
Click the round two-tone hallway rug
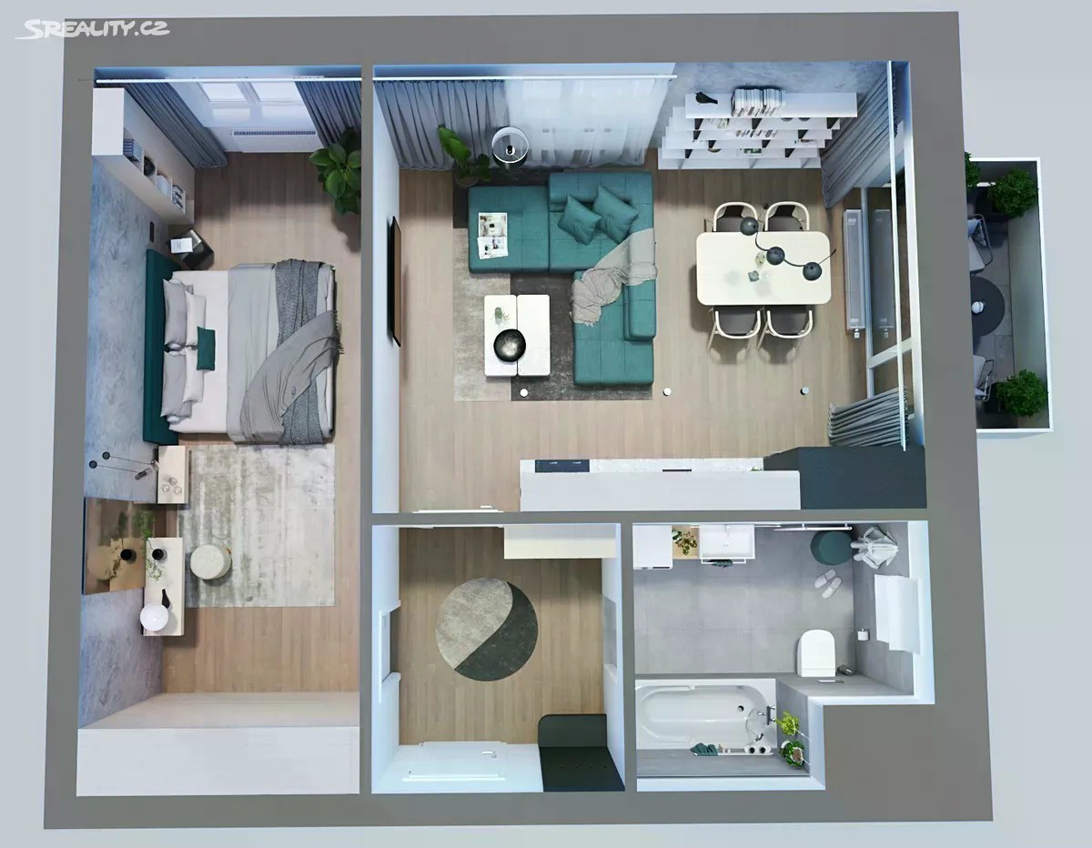point(486,629)
